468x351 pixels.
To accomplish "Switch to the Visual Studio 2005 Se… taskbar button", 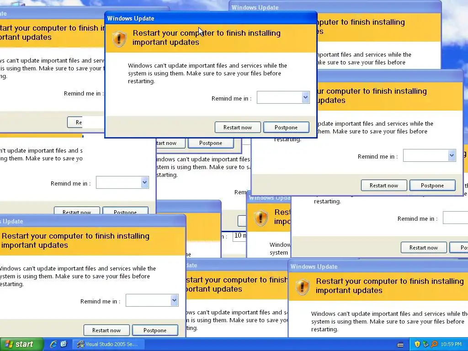I will [x=109, y=344].
